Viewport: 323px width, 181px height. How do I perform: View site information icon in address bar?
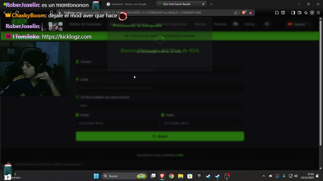pyautogui.click(x=60, y=13)
